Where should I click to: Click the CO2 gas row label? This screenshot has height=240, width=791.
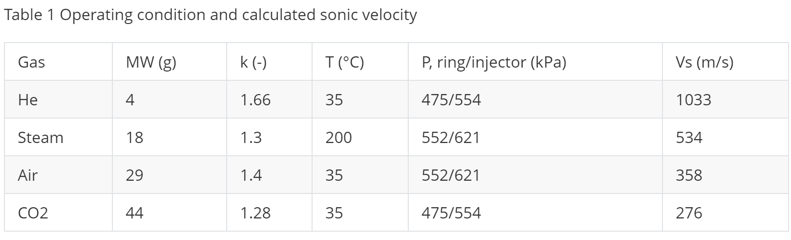[33, 213]
